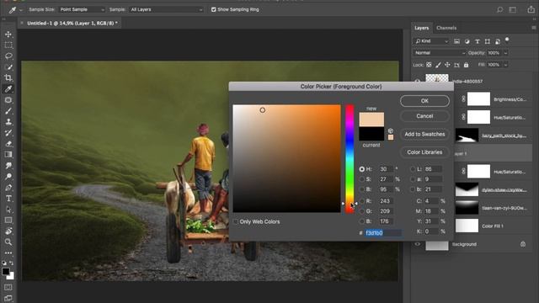Viewport: 539px width, 303px height.
Task: Click the current black color swatch
Action: 371,134
